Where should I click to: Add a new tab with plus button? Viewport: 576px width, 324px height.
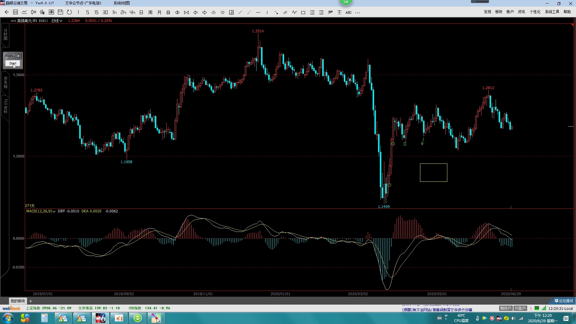[x=31, y=301]
